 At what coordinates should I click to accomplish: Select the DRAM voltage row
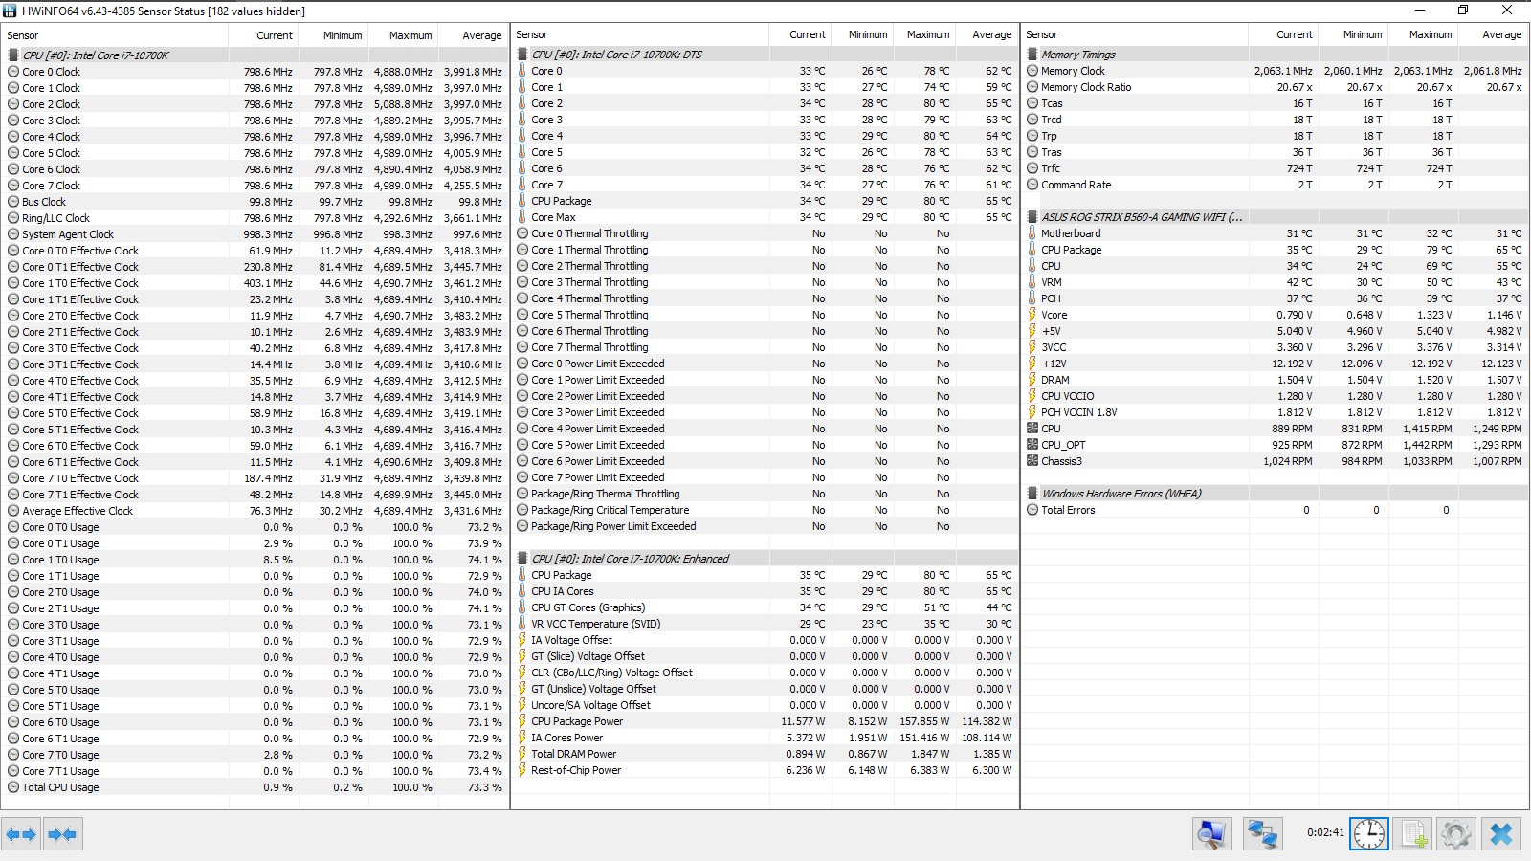pyautogui.click(x=1275, y=380)
